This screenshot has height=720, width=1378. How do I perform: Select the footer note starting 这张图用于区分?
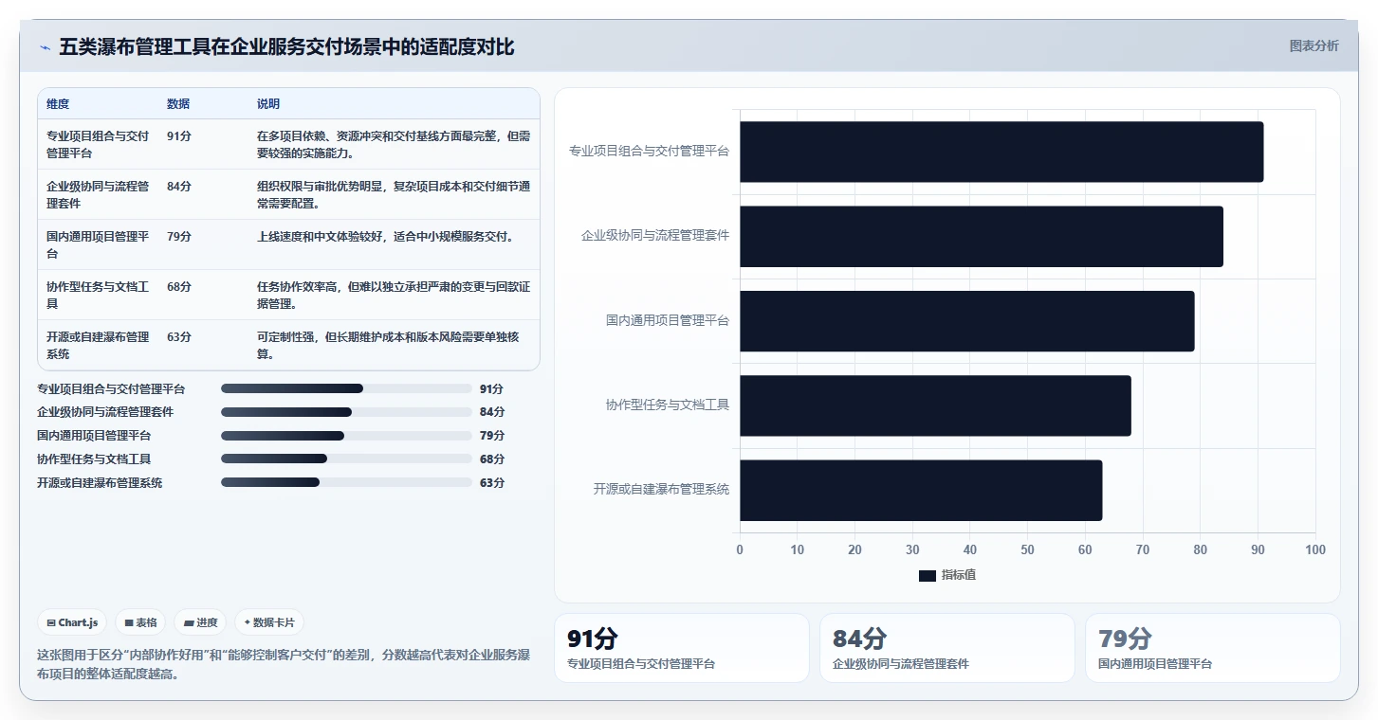[284, 664]
